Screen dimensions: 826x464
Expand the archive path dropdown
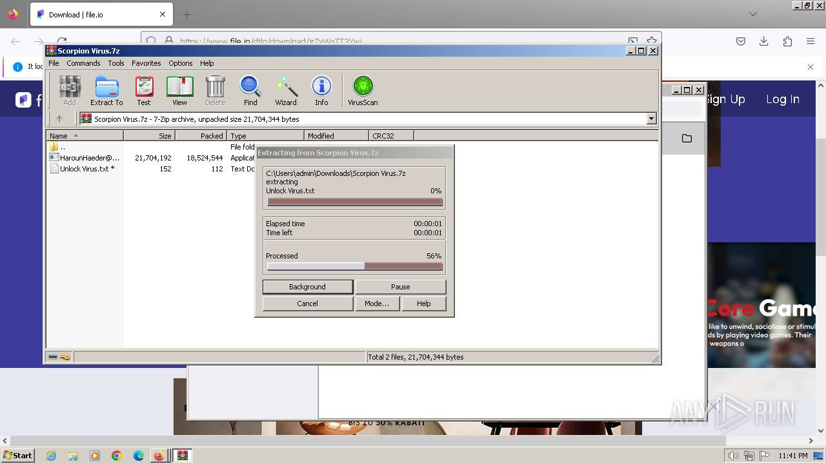tap(651, 119)
